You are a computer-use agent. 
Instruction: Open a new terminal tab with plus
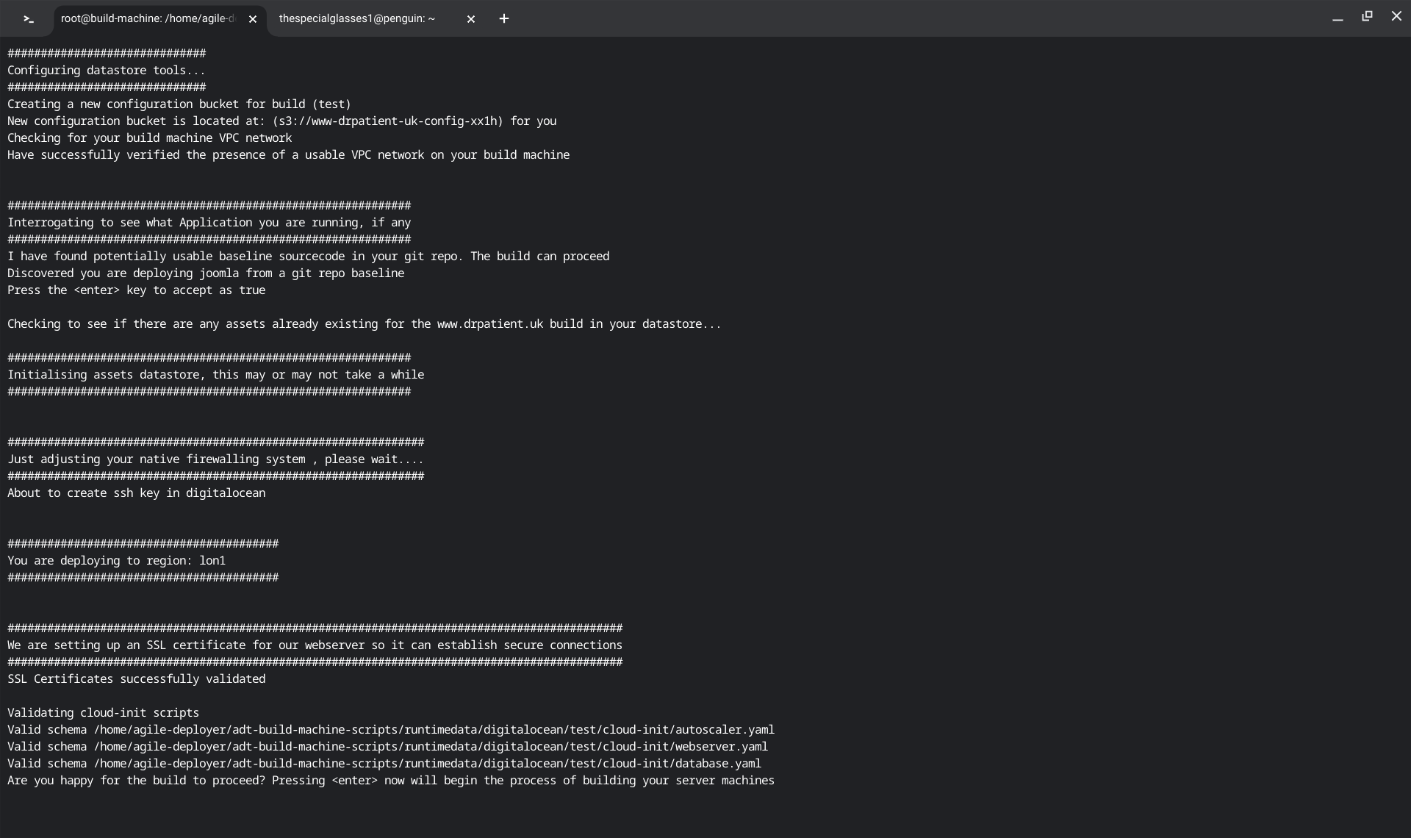[504, 19]
